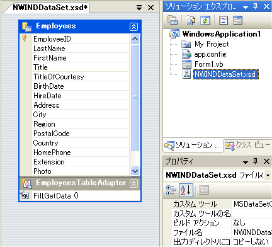Viewport: 272px width, 247px height.
Task: Open the active documents dropdown arrow
Action: click(x=139, y=8)
